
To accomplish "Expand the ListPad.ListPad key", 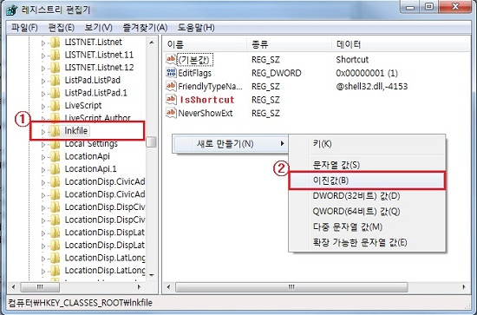I will [43, 82].
